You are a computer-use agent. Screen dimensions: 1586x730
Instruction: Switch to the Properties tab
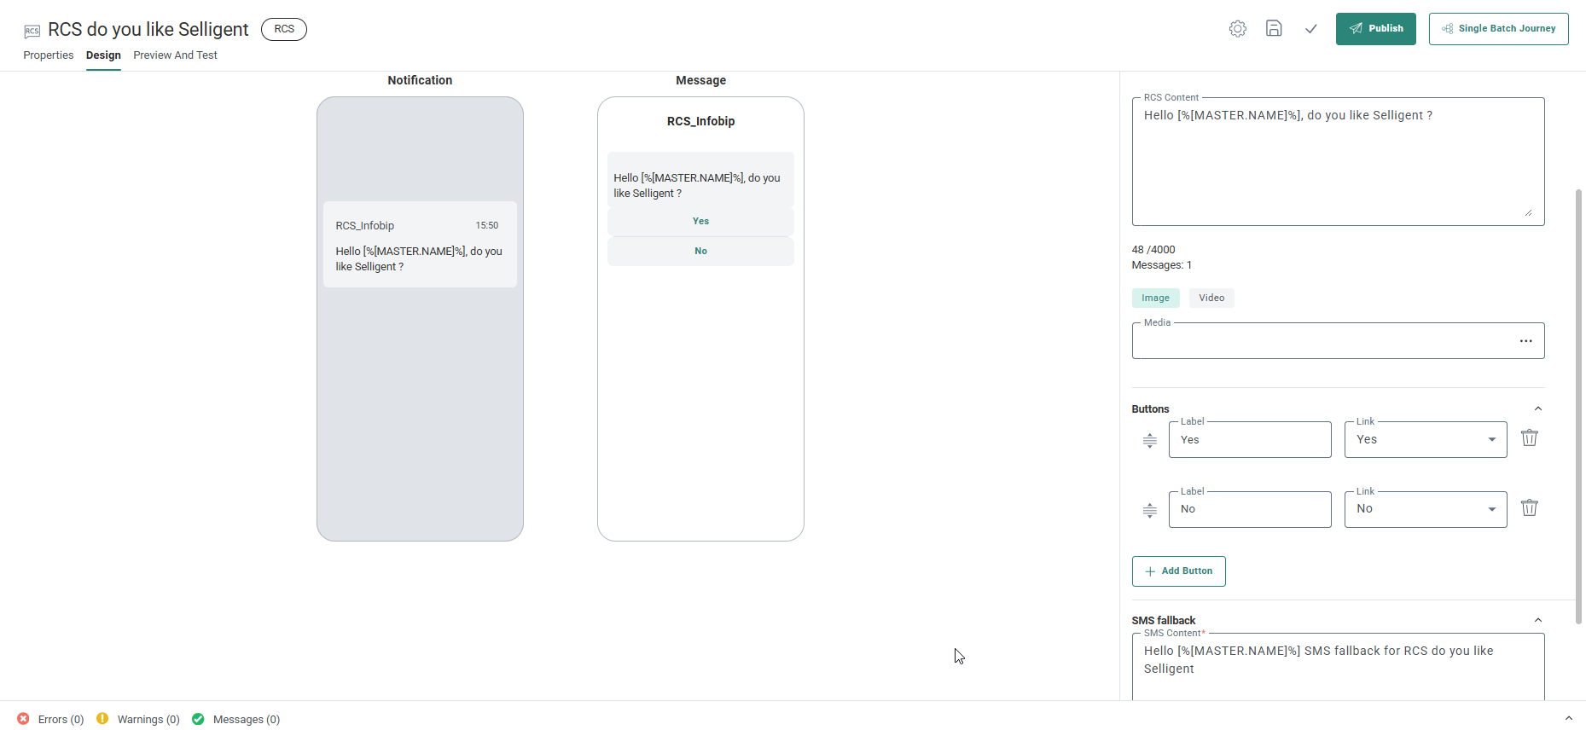pyautogui.click(x=49, y=55)
